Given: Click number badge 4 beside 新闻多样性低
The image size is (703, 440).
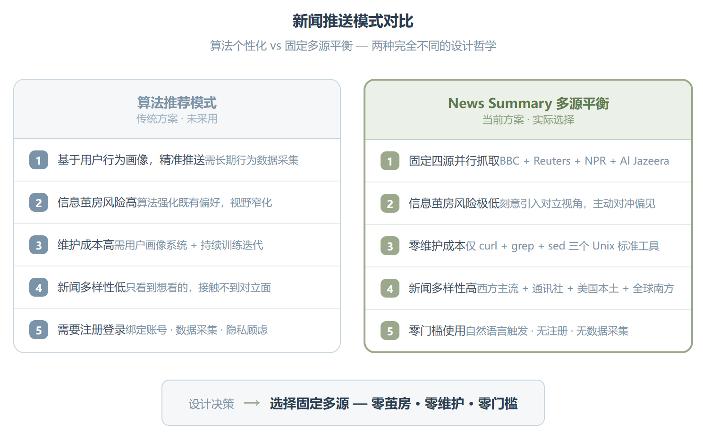Looking at the screenshot, I should (39, 287).
